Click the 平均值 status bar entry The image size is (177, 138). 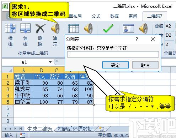(113, 136)
